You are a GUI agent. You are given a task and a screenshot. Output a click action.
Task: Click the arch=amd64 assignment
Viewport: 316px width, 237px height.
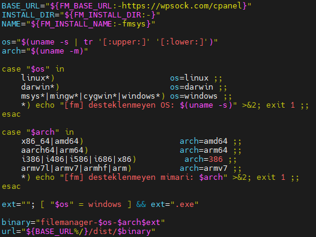click(x=204, y=141)
